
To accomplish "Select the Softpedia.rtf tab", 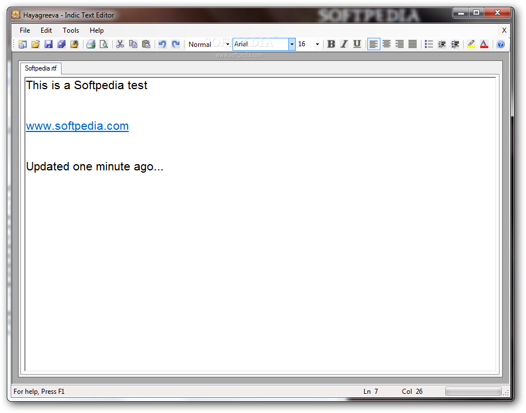I will pyautogui.click(x=41, y=68).
